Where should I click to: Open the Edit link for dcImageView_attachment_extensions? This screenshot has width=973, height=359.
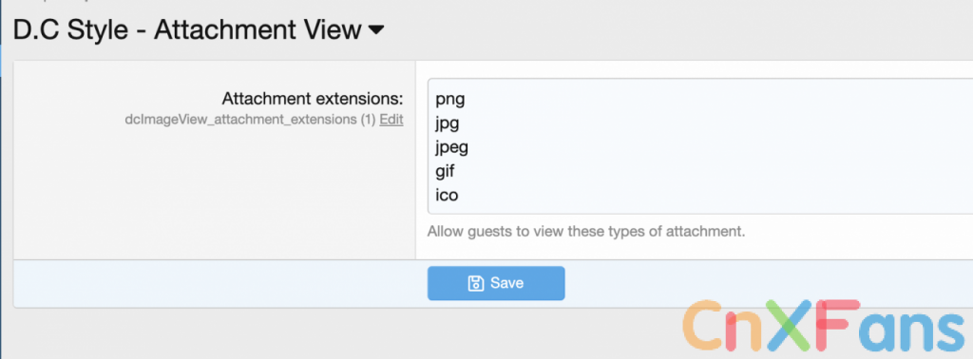[x=391, y=120]
